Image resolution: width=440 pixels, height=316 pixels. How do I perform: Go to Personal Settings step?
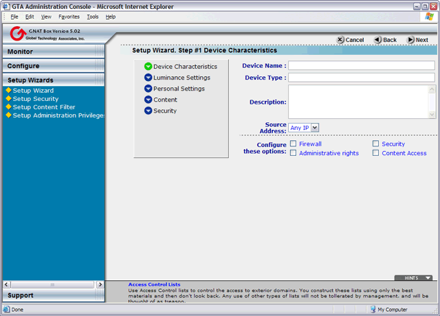tap(179, 89)
